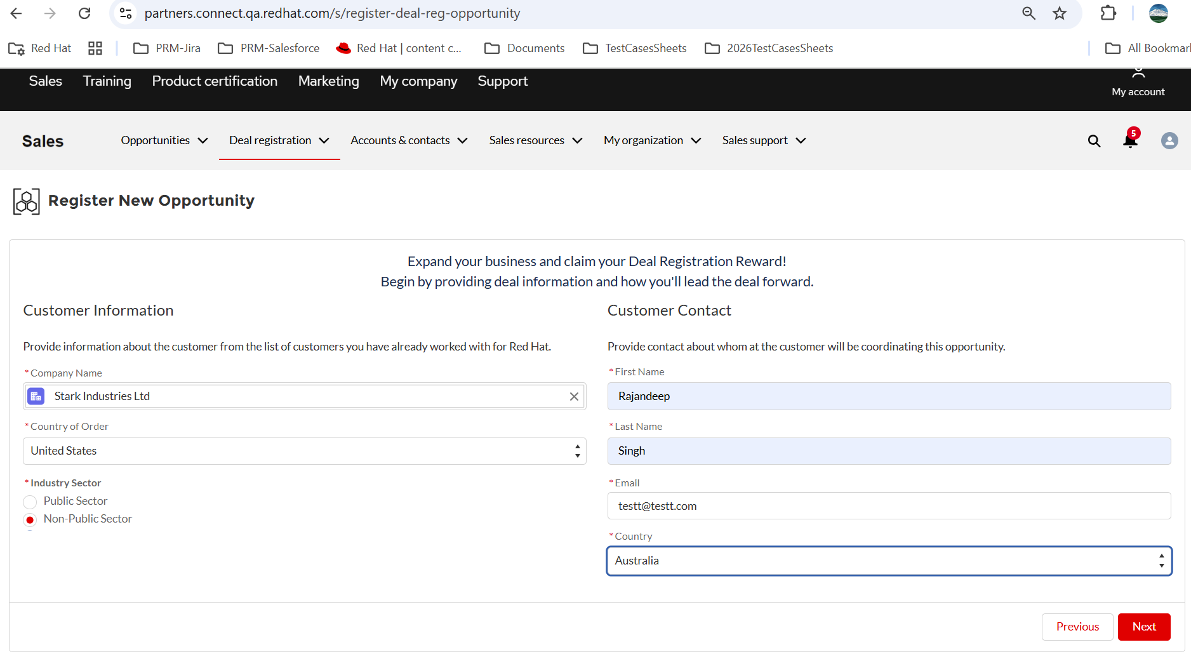
Task: Click the Previous button
Action: pos(1077,627)
